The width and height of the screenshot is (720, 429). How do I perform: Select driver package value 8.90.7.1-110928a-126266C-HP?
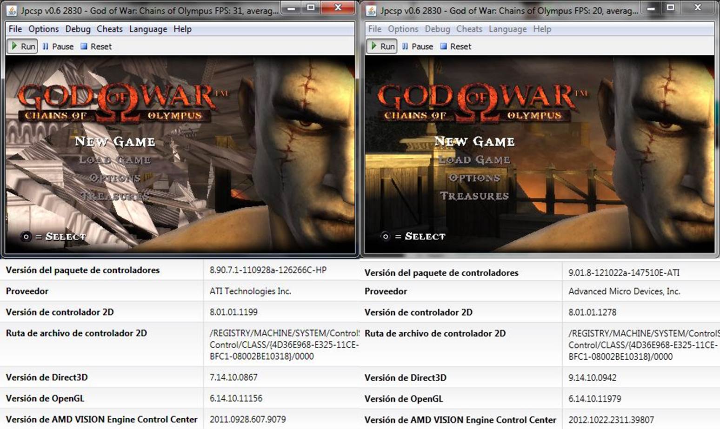point(268,270)
